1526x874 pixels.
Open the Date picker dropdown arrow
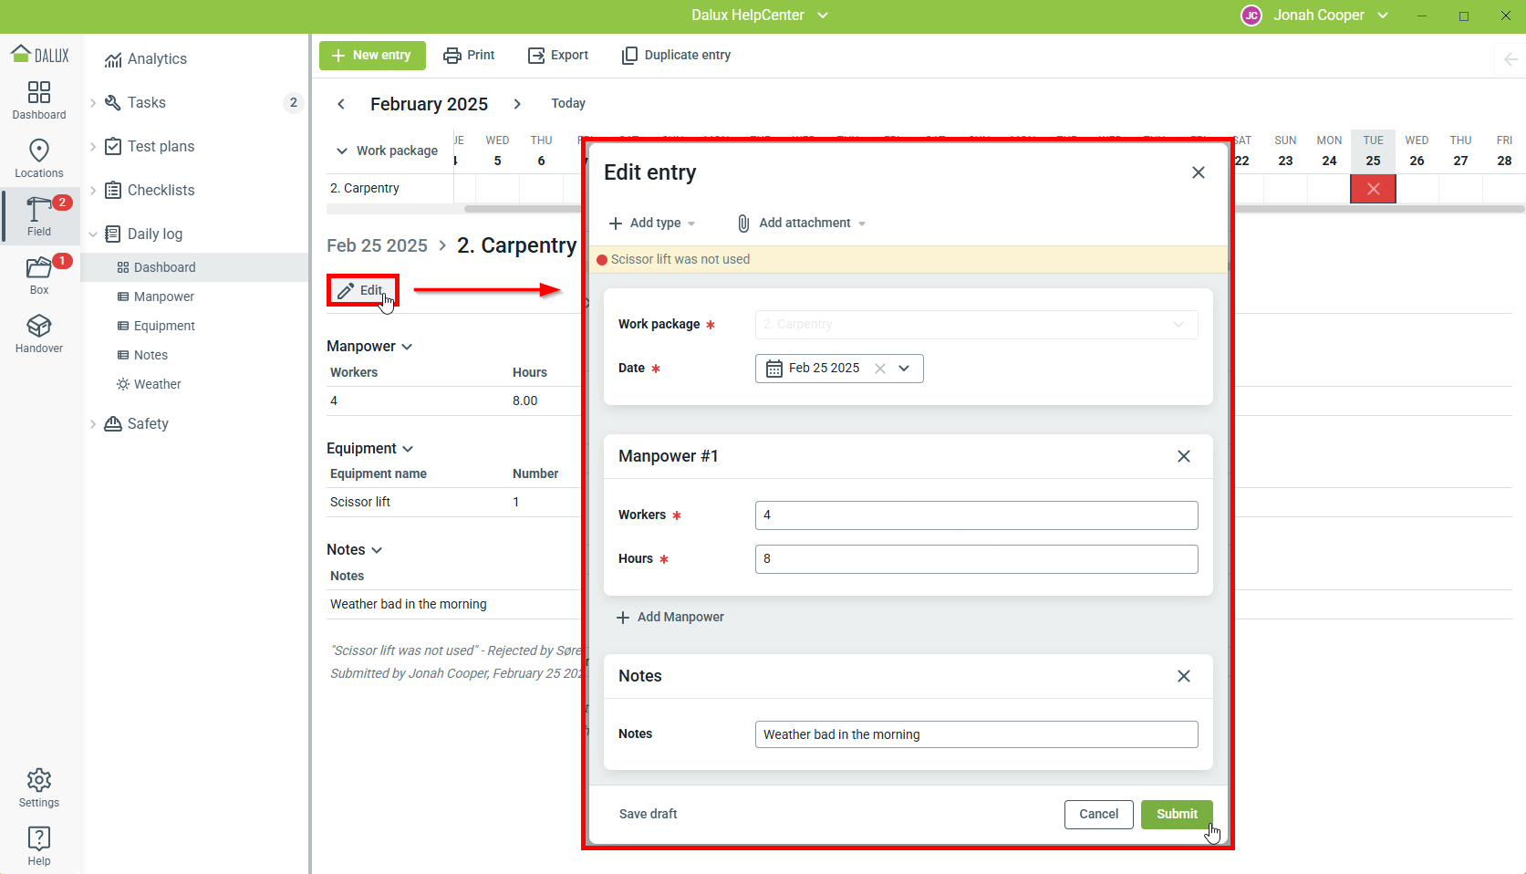tap(904, 369)
